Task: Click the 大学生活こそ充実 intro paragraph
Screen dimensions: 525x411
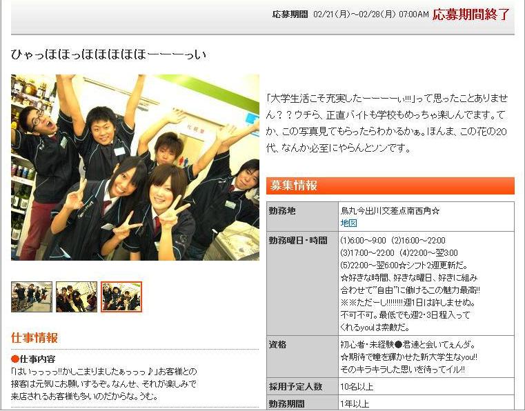Action: pyautogui.click(x=387, y=123)
